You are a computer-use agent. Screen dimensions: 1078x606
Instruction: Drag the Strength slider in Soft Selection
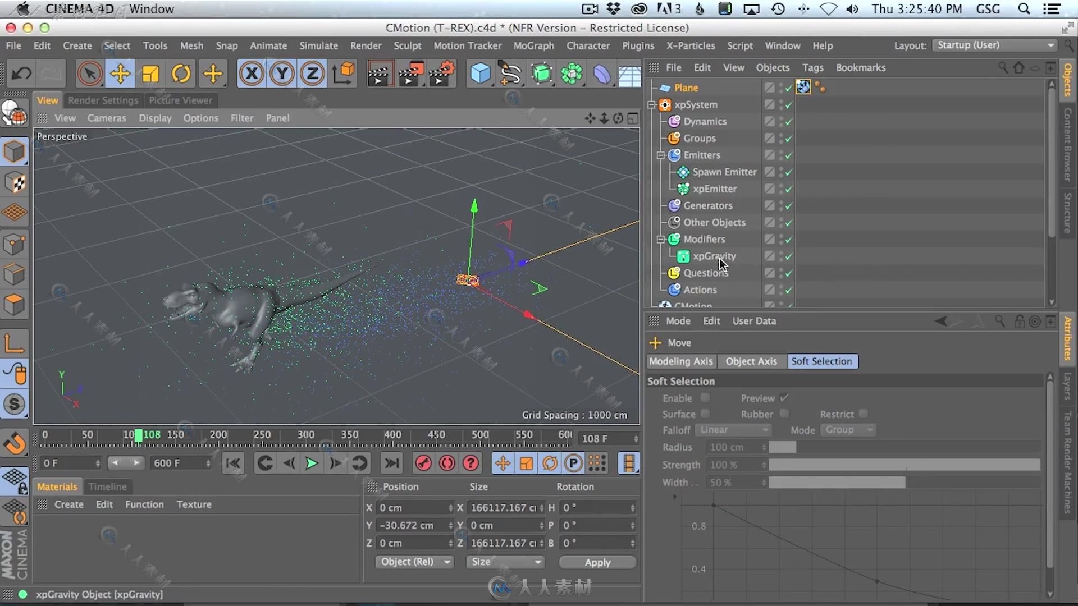pyautogui.click(x=905, y=465)
